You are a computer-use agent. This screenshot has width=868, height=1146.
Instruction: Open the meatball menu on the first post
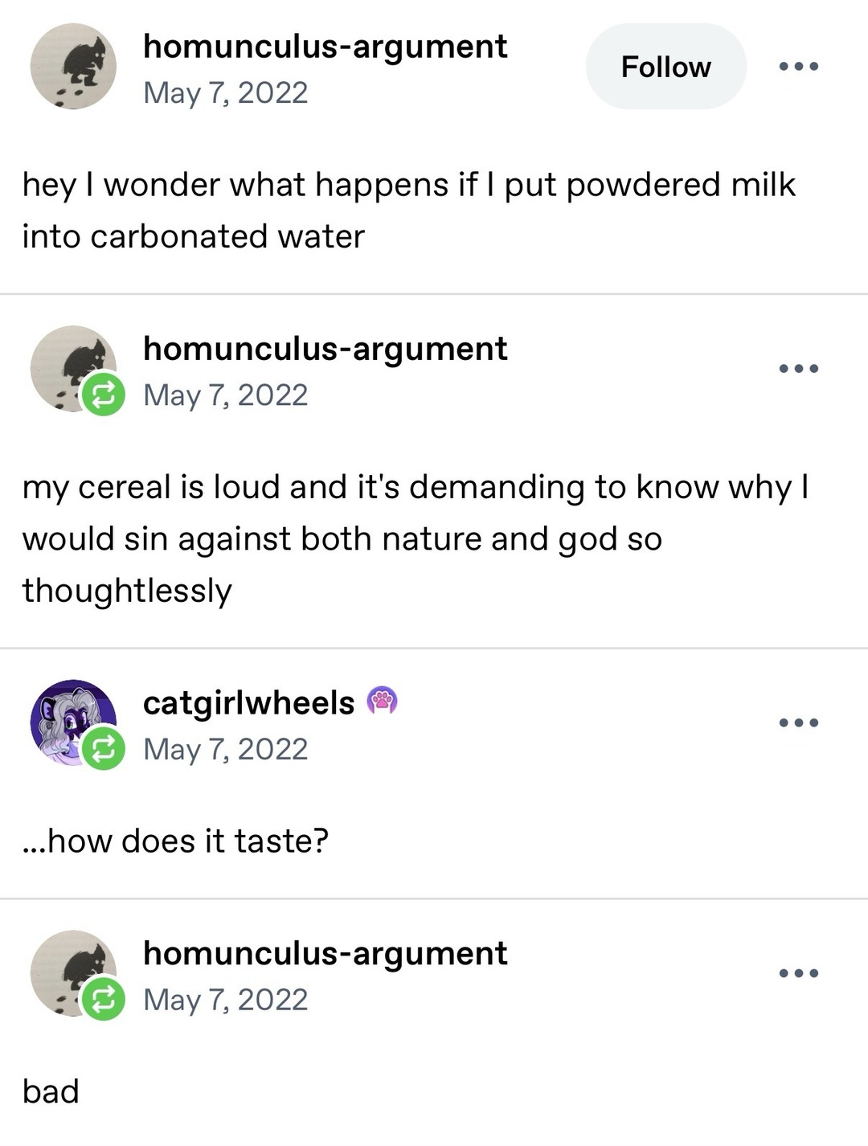(x=800, y=67)
